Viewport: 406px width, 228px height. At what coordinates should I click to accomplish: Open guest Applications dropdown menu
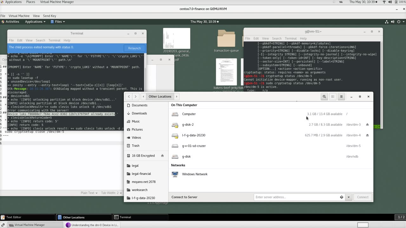(35, 22)
